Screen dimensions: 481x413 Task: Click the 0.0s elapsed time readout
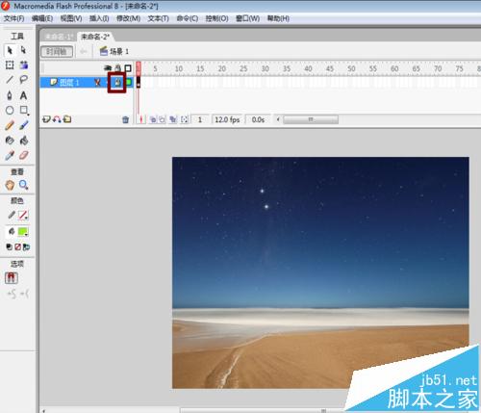pyautogui.click(x=258, y=119)
